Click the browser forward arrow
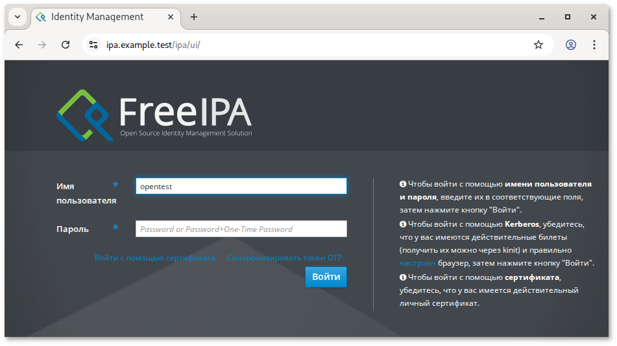This screenshot has height=346, width=617. pyautogui.click(x=42, y=45)
